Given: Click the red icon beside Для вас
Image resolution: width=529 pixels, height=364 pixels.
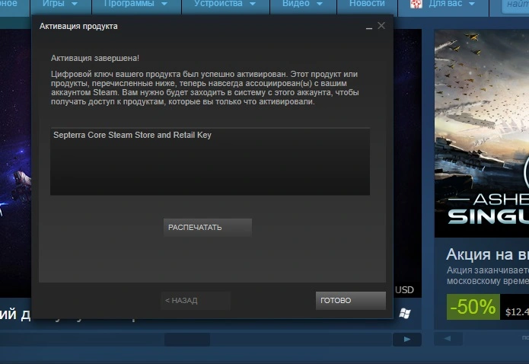Looking at the screenshot, I should [416, 4].
